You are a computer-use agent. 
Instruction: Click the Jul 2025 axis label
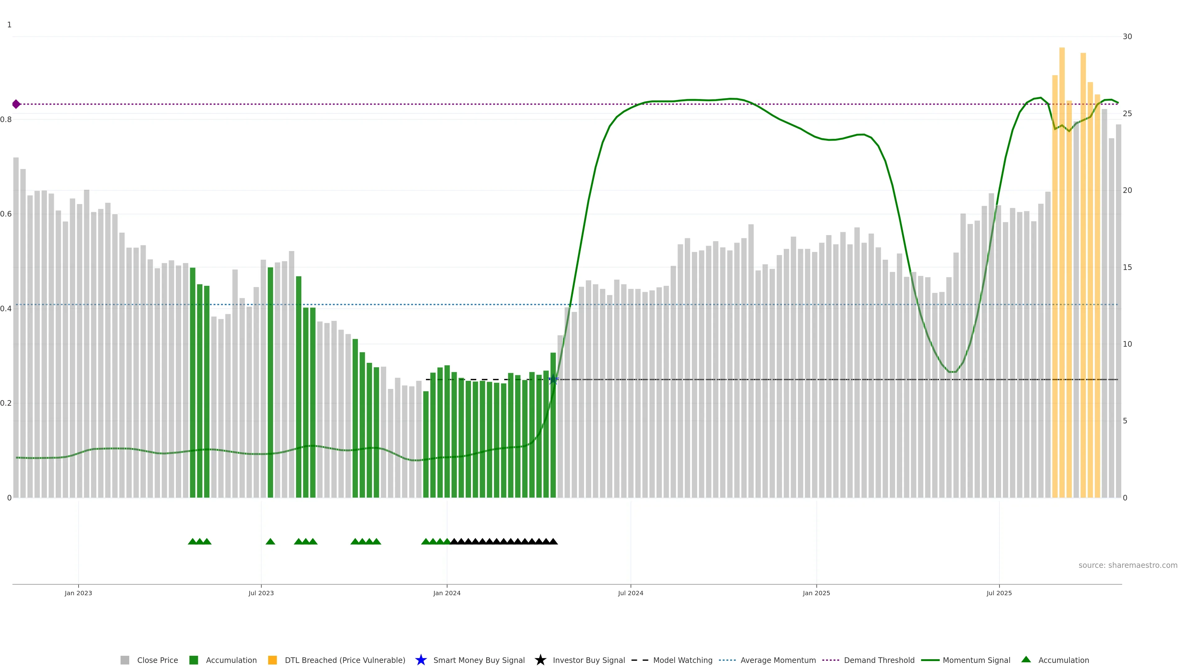999,593
